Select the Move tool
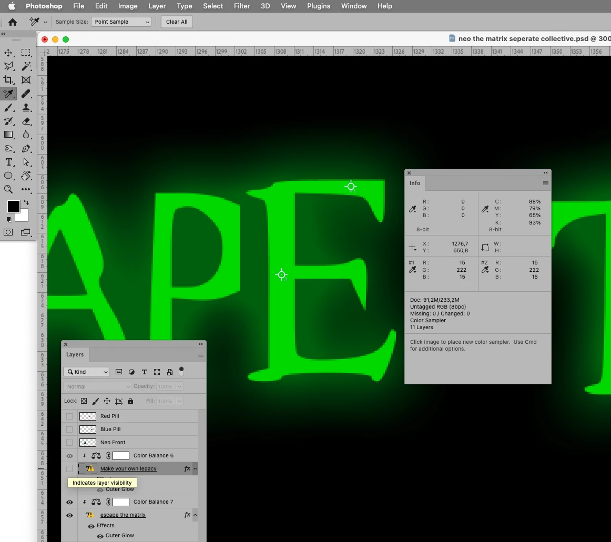 point(8,53)
